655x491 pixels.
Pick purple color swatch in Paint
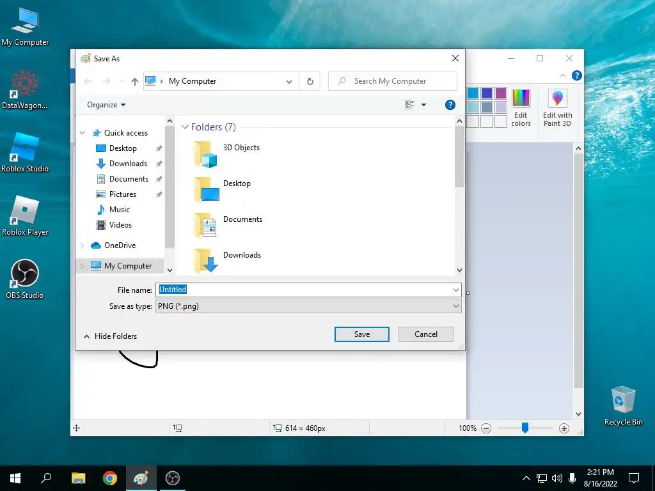click(501, 93)
